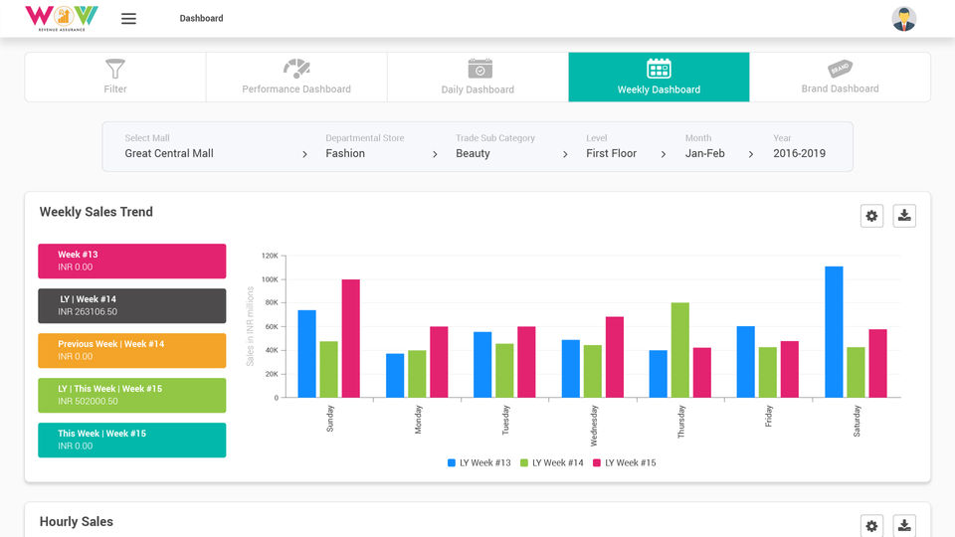Click the Dashboard header title
The image size is (955, 537).
click(201, 18)
